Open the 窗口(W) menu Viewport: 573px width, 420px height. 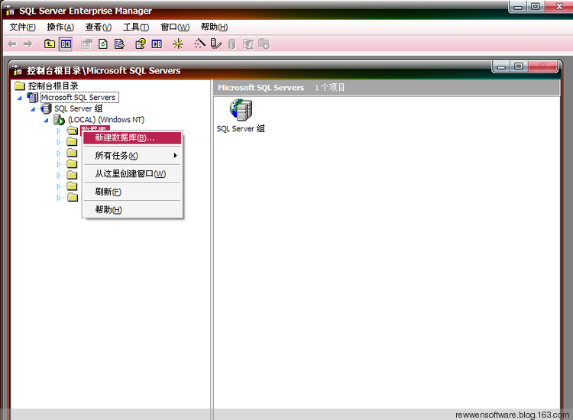[175, 27]
